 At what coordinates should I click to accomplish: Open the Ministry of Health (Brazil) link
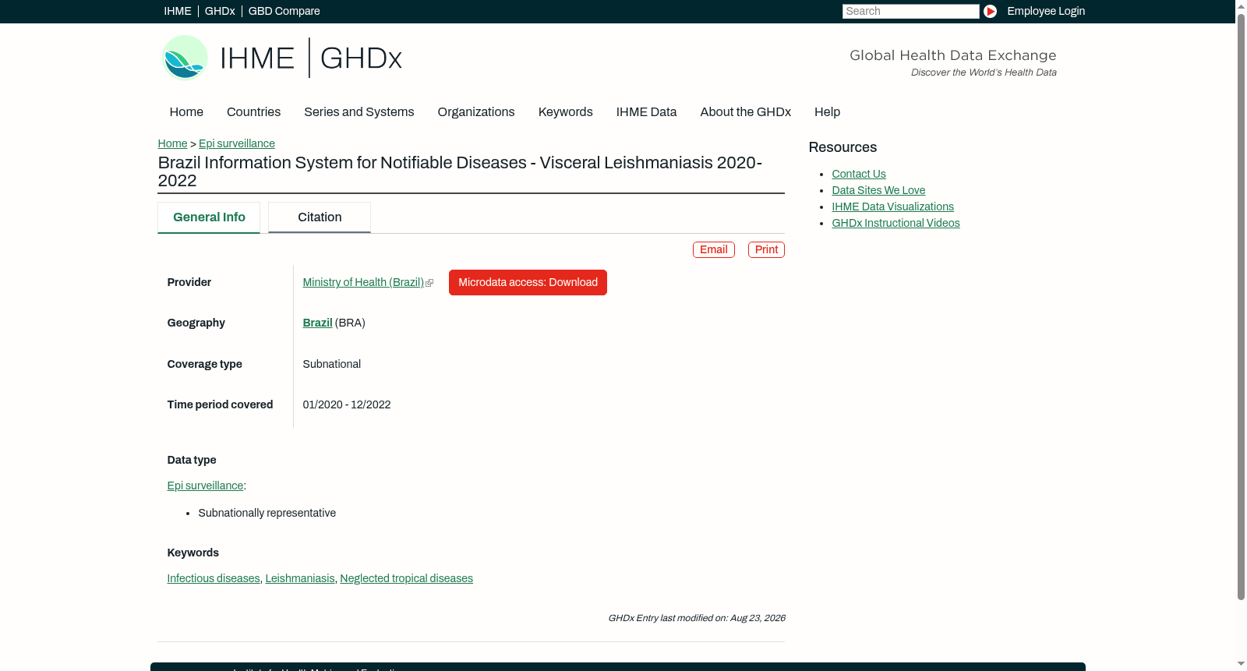(363, 282)
